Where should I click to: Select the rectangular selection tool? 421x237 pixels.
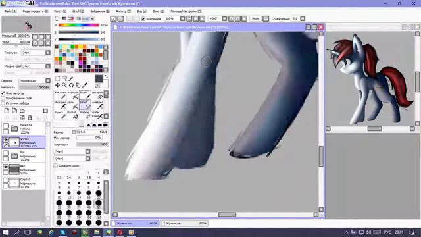[x=57, y=78]
